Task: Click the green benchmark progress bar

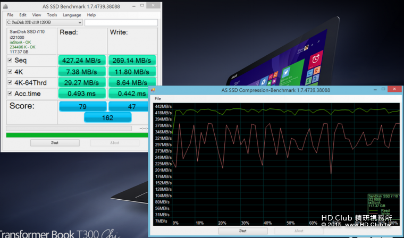Action: [77, 135]
